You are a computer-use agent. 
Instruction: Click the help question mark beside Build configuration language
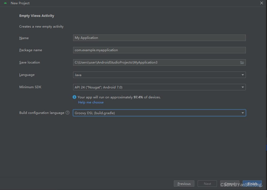(67, 113)
